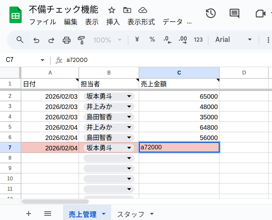Viewport: 272px width, 220px height.
Task: Add a new sheet with the plus button
Action: (x=28, y=214)
